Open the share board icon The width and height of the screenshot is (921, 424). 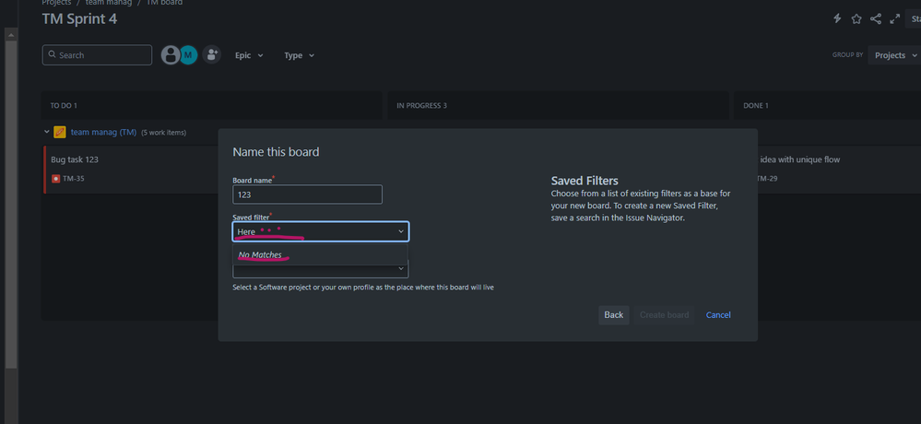point(875,18)
